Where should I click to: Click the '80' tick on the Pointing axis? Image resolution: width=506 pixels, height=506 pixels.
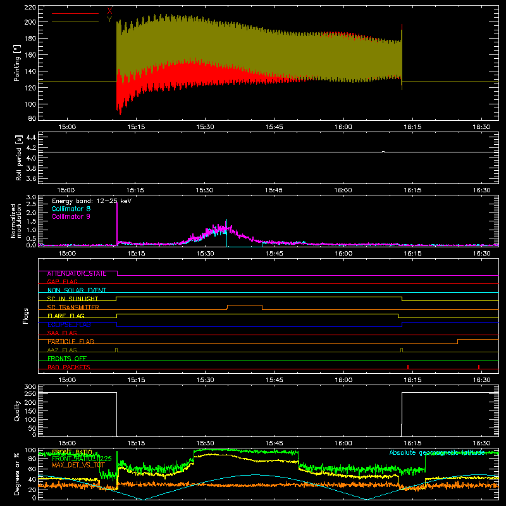tap(32, 118)
